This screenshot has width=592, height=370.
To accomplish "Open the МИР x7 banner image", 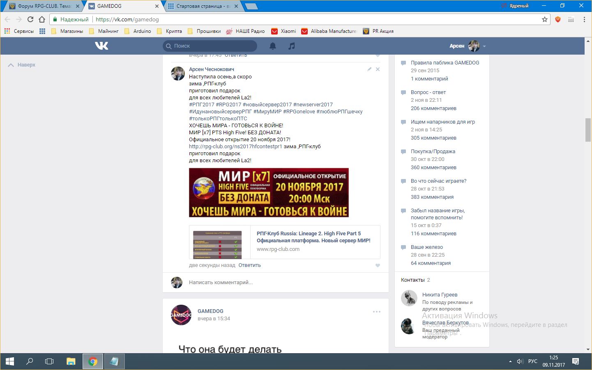I will tap(269, 193).
